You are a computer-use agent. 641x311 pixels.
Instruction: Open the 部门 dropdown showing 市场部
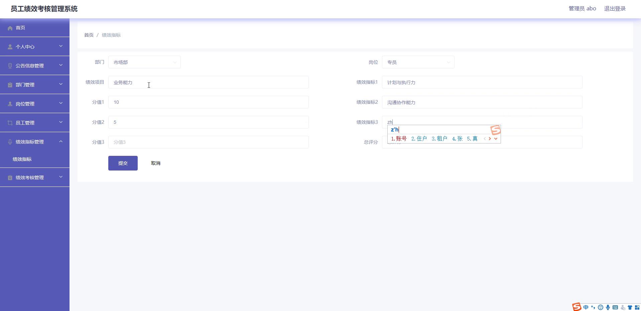pos(144,62)
